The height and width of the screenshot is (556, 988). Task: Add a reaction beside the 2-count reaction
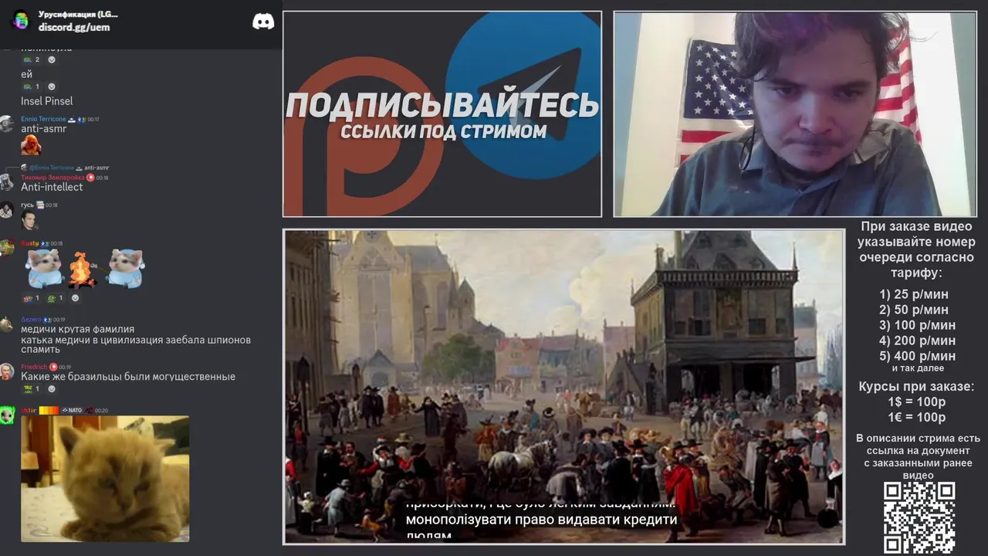(x=52, y=59)
